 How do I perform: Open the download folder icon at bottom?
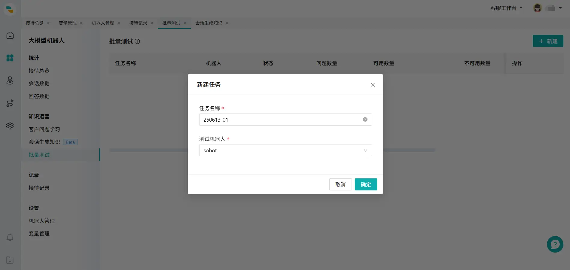point(10,260)
